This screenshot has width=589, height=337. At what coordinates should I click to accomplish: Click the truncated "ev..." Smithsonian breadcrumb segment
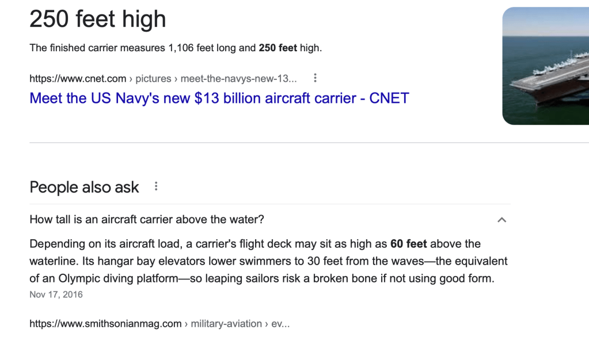[x=280, y=324]
